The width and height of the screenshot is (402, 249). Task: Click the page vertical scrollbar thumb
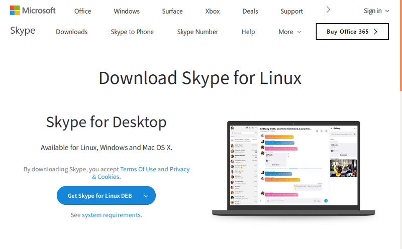tap(400, 45)
